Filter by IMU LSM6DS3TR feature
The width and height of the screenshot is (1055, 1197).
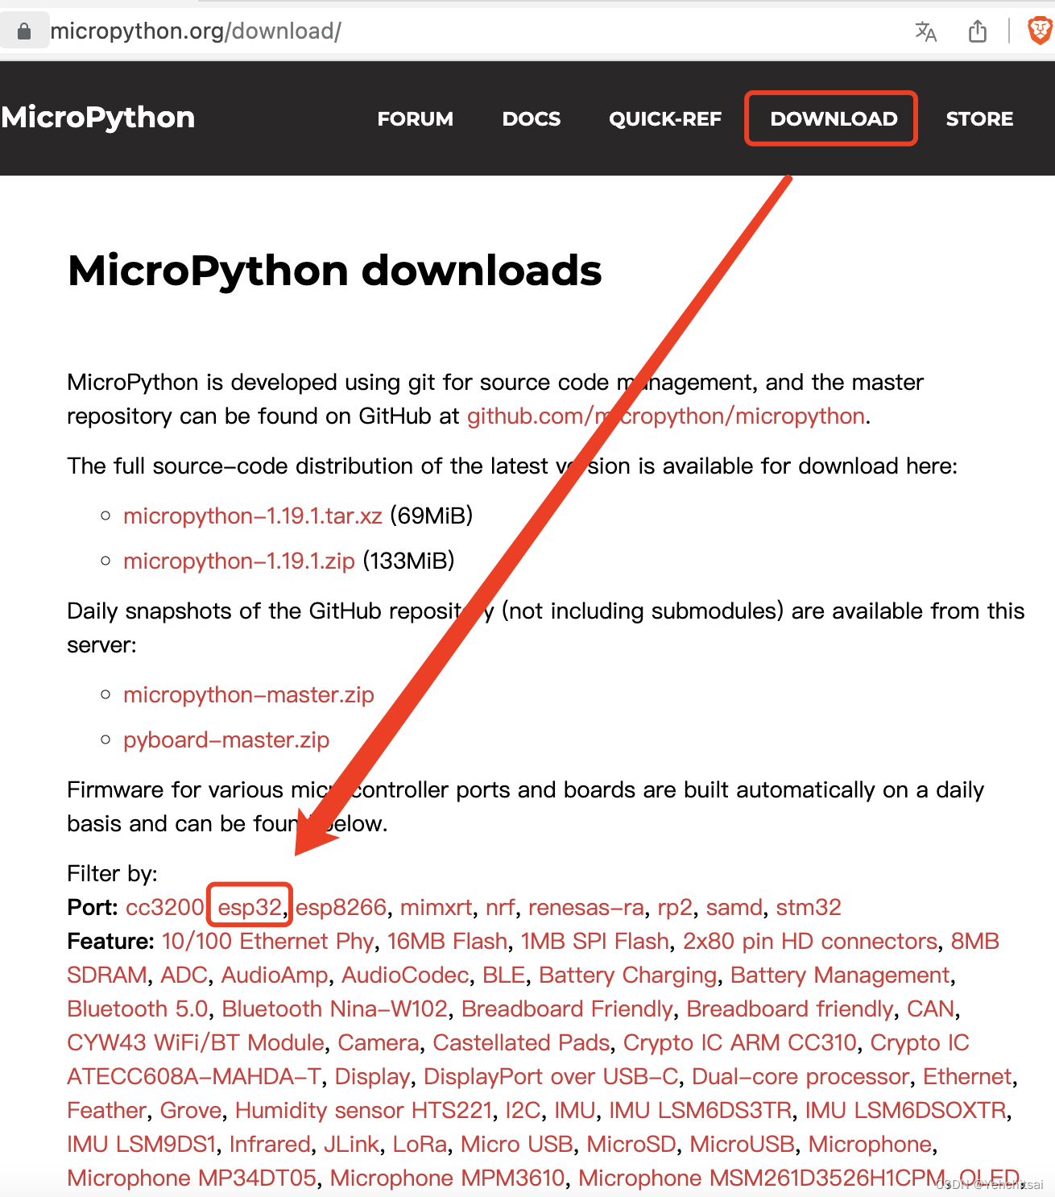(701, 1111)
